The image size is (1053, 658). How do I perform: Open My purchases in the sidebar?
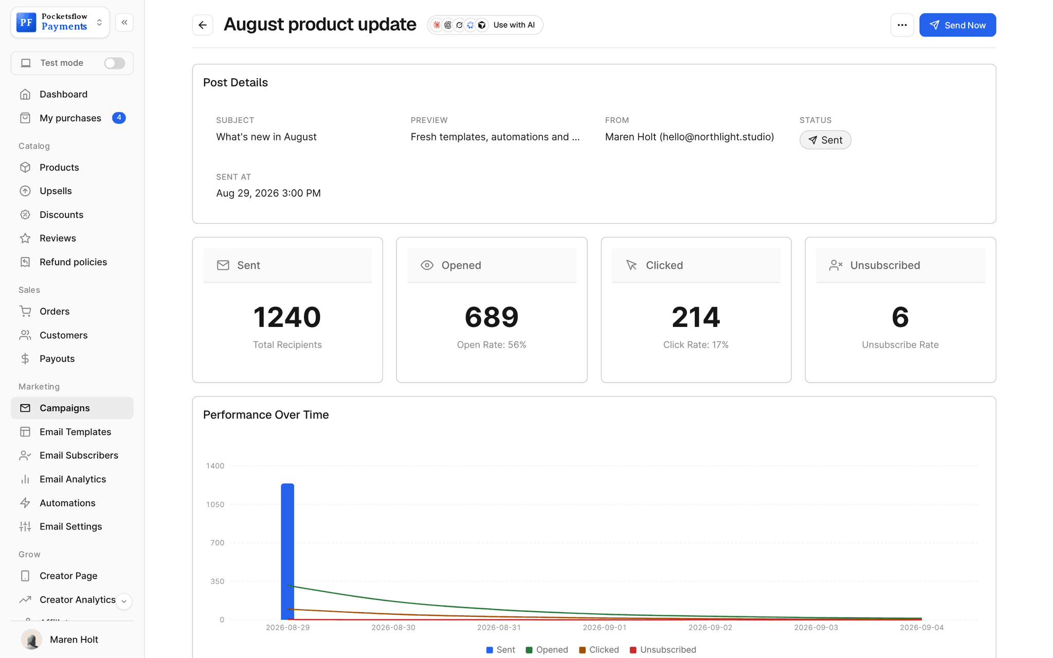[72, 118]
